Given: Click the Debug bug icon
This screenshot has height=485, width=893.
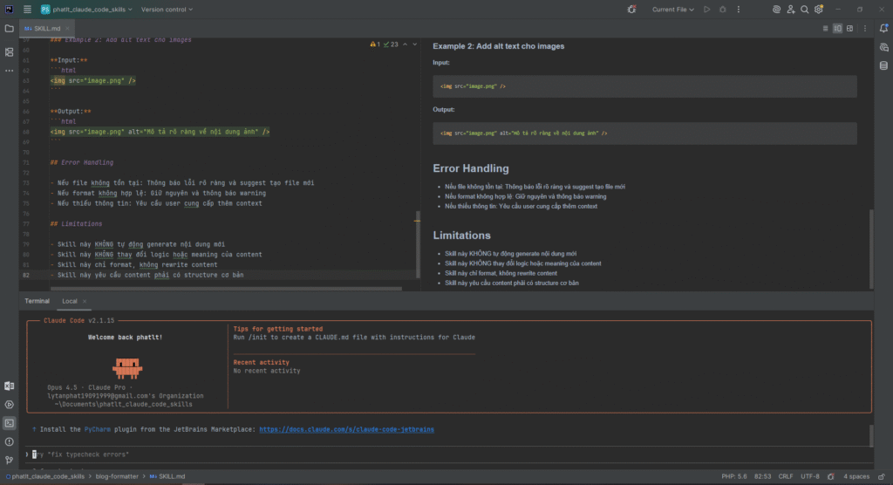Looking at the screenshot, I should click(721, 10).
